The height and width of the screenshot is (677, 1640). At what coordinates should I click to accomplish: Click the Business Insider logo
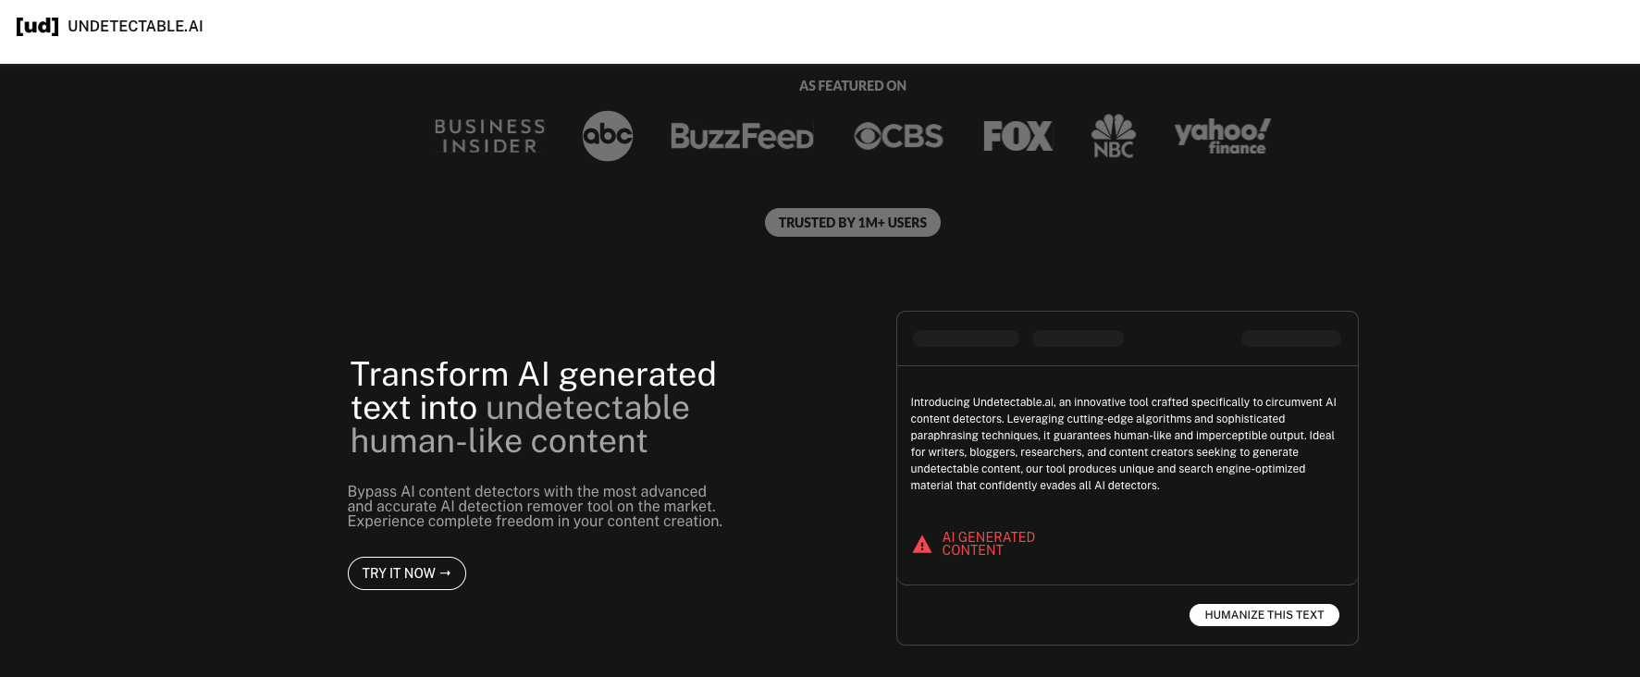489,136
